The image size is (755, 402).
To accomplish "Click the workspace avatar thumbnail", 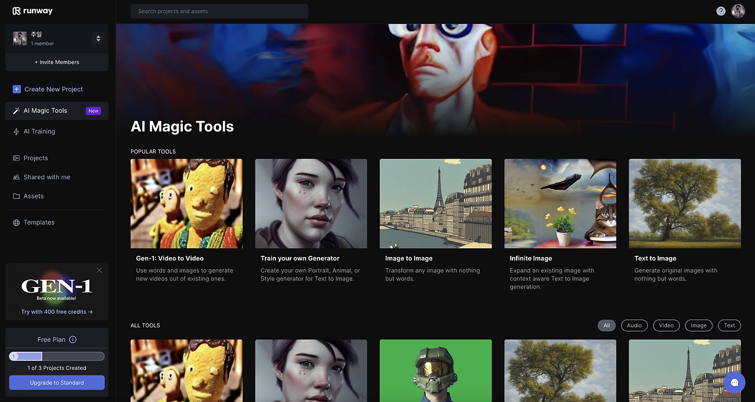I will pos(20,38).
